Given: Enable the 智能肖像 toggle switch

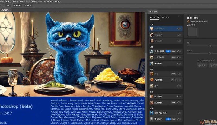Looking at the screenshot, I should (x=179, y=35).
